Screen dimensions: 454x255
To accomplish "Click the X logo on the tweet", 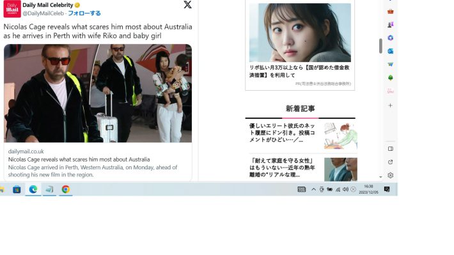I will point(187,4).
